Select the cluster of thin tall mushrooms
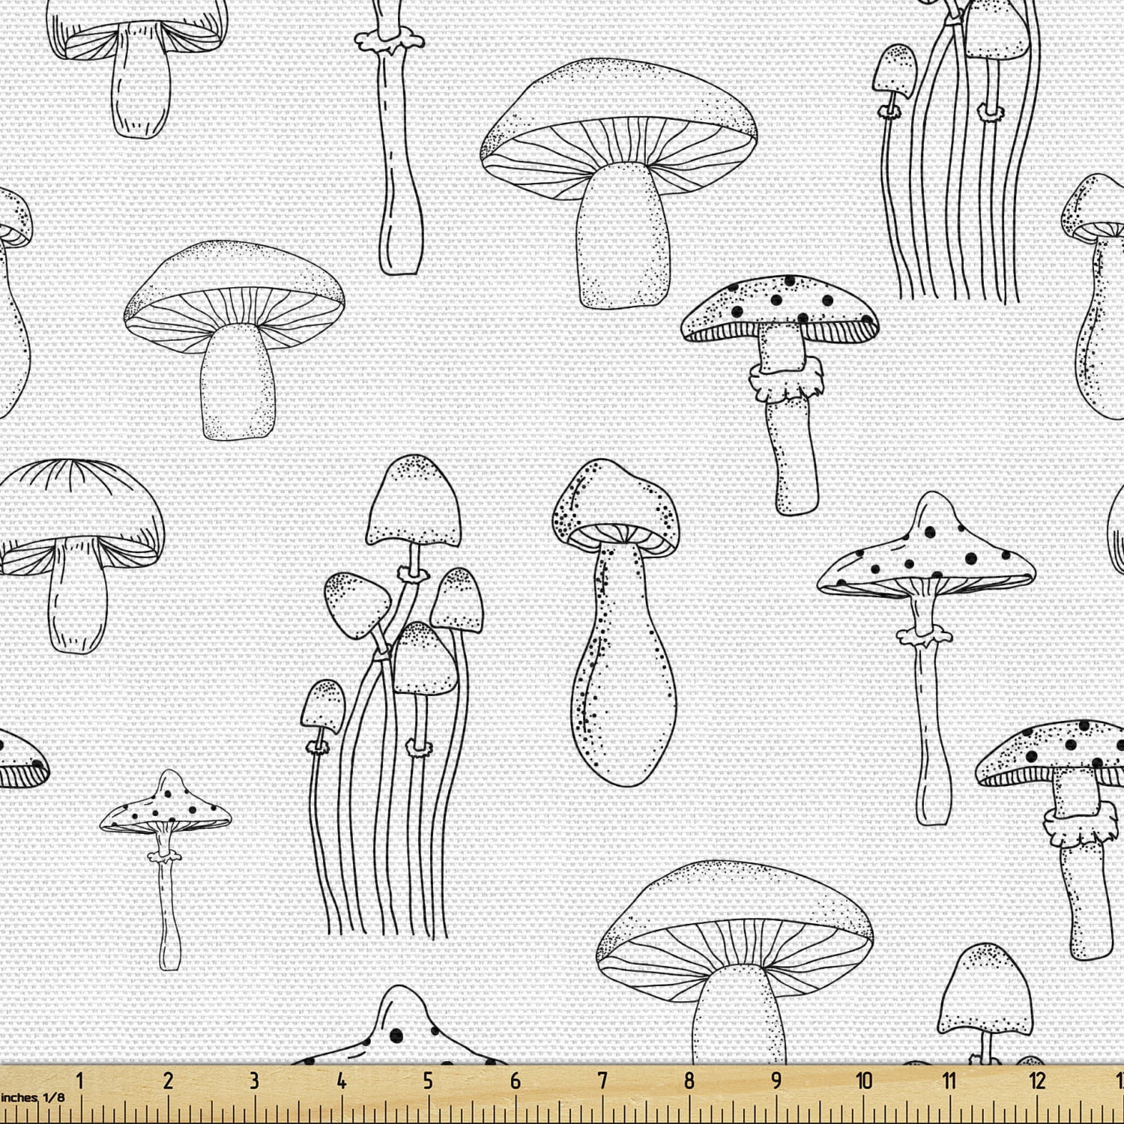This screenshot has width=1124, height=1124. click(397, 674)
